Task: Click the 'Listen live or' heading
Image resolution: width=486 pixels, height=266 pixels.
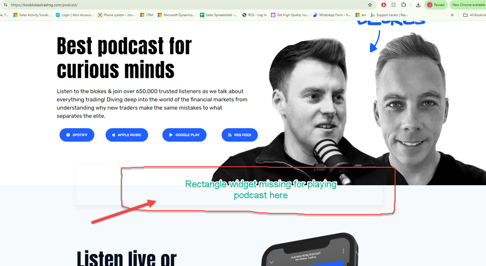Action: 126,258
